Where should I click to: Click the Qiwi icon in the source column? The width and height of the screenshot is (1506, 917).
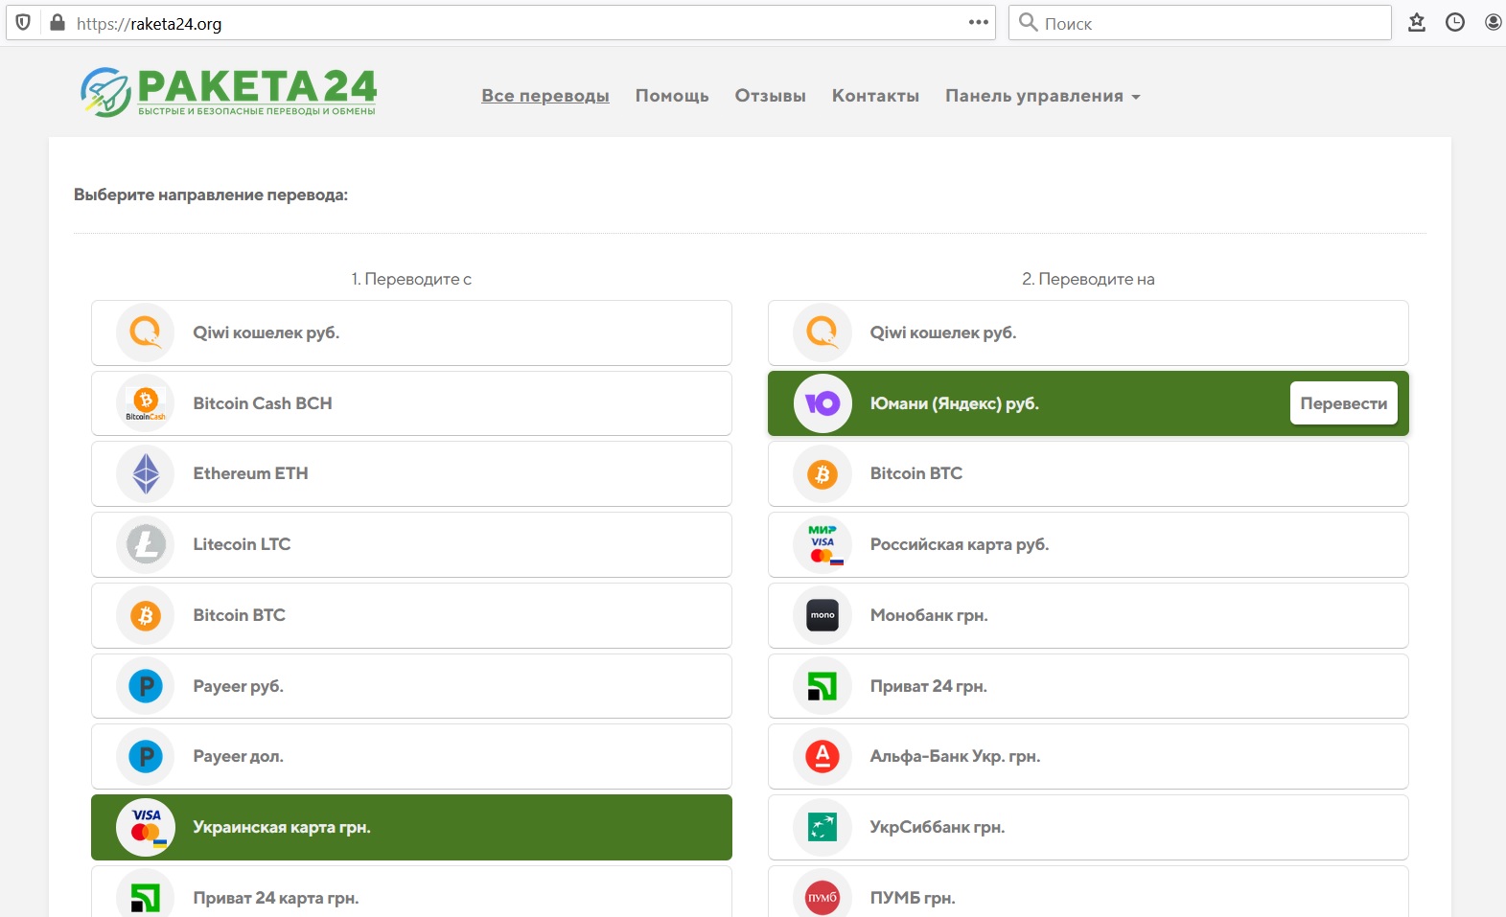click(x=146, y=332)
